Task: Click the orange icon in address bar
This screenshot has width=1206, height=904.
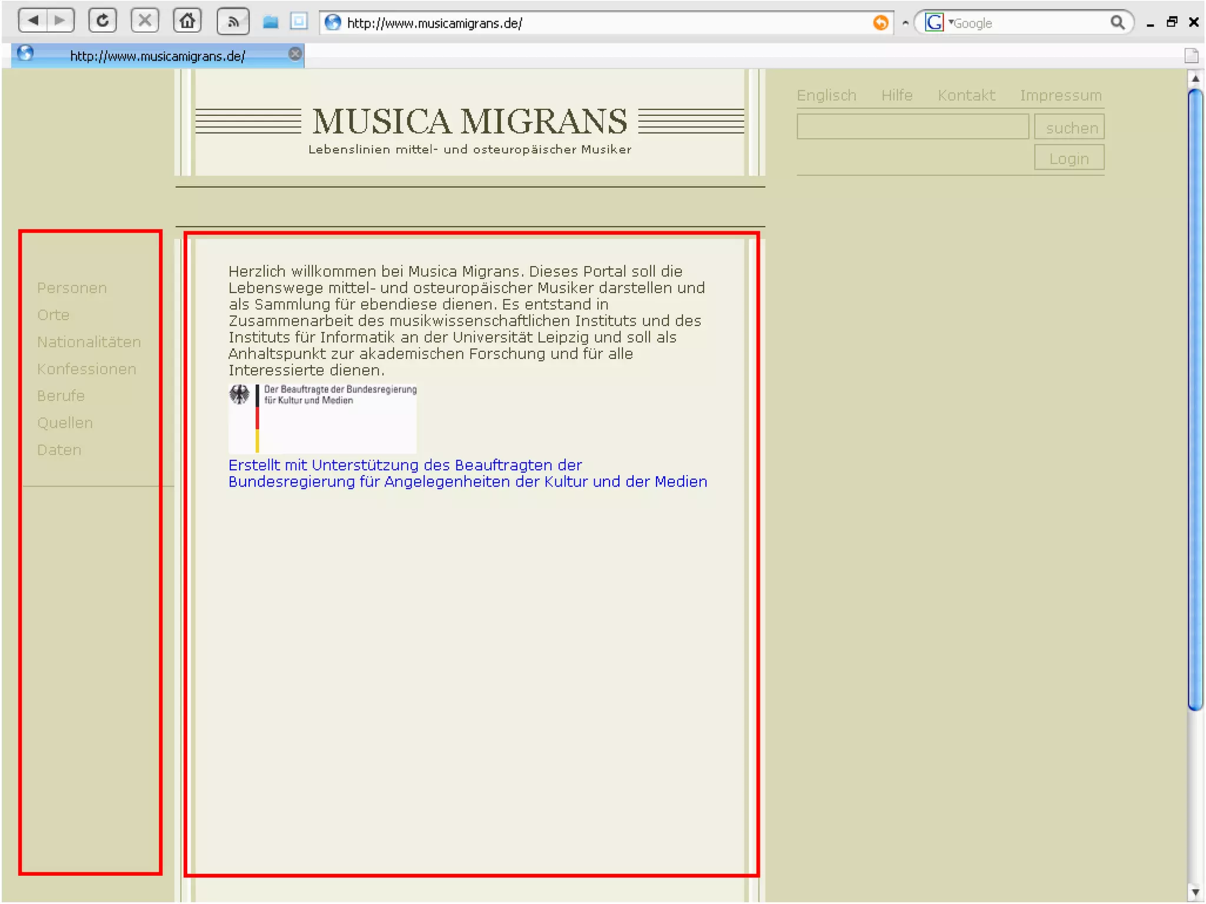Action: coord(880,22)
